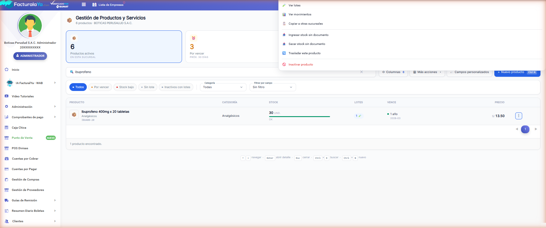Click the Ibuprofeno product box thumbnail icon

74,114
